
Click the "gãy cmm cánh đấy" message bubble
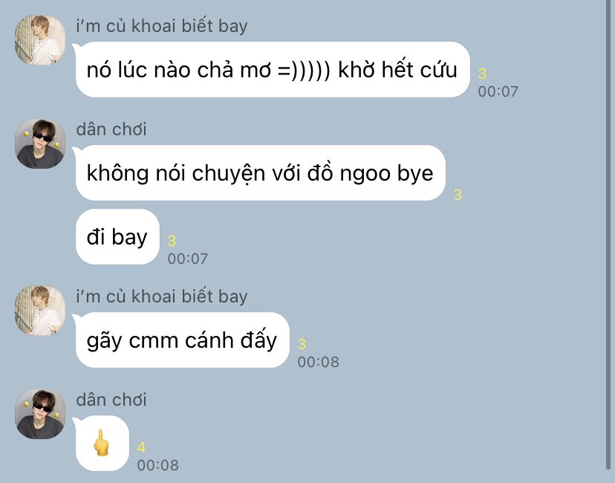tap(183, 340)
